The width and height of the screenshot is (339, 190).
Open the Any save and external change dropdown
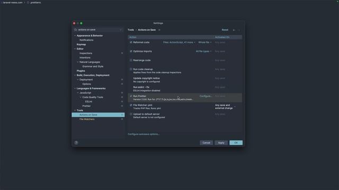coord(225,107)
